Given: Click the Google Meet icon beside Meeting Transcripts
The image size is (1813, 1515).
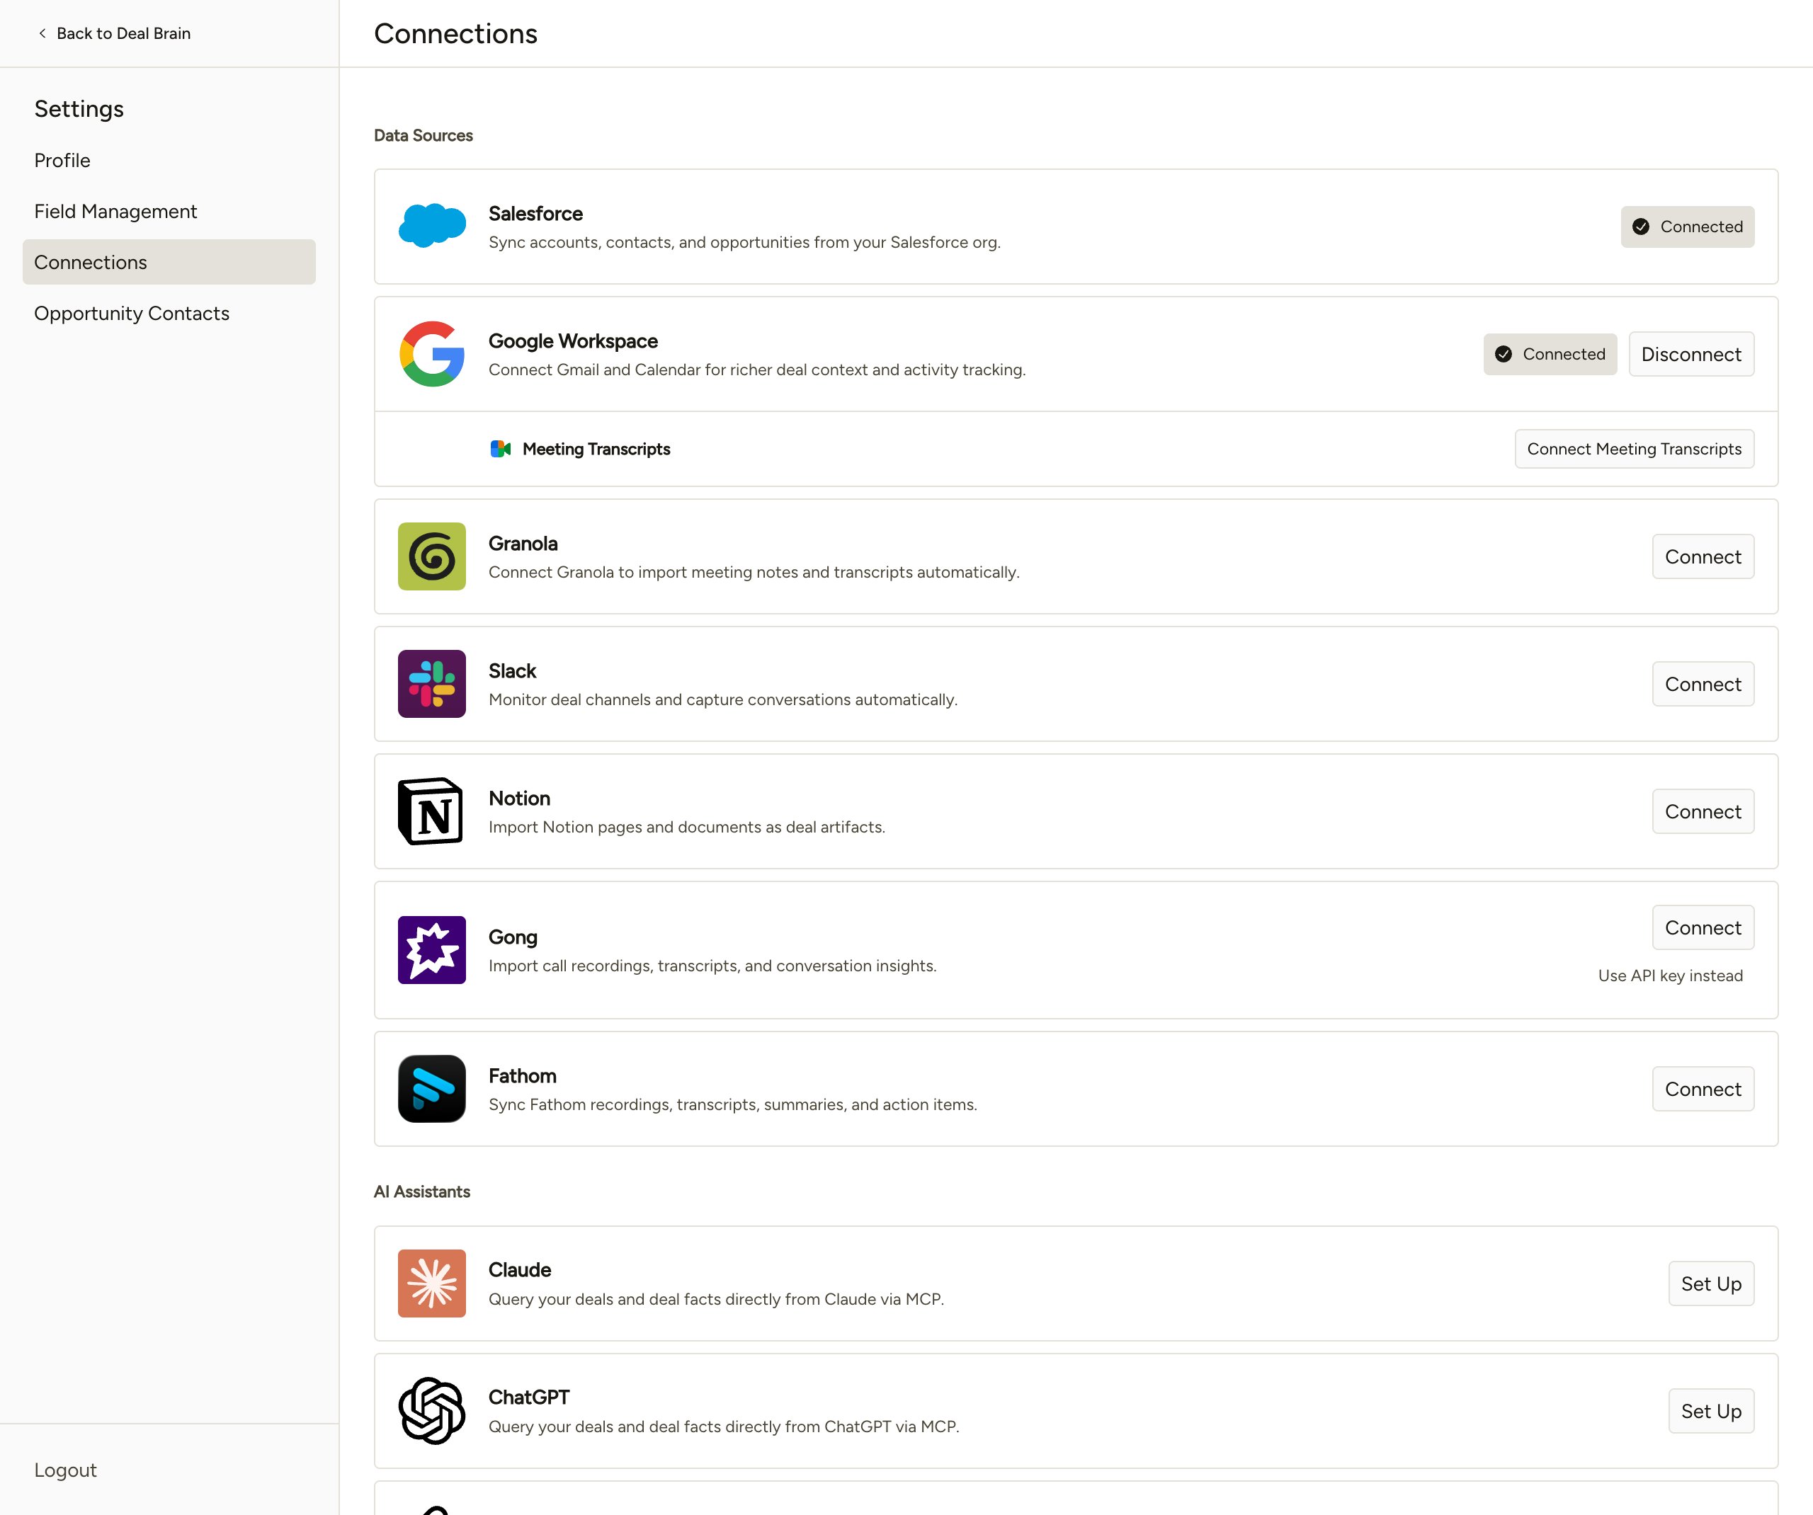Looking at the screenshot, I should pyautogui.click(x=501, y=449).
